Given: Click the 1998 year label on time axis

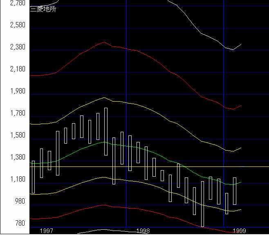Looking at the screenshot, I should pos(143,231).
